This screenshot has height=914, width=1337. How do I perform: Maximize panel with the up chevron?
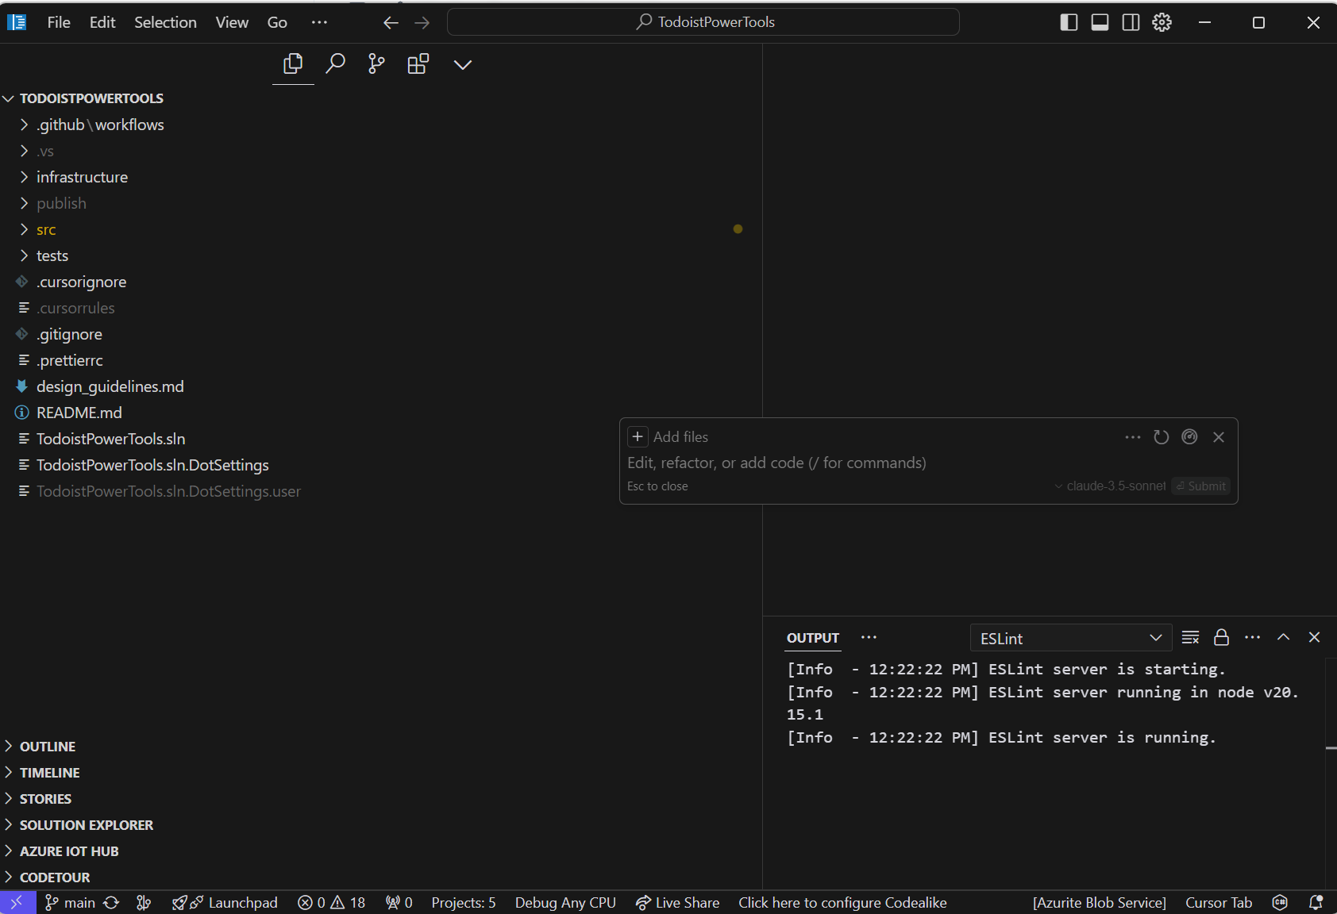click(x=1283, y=637)
